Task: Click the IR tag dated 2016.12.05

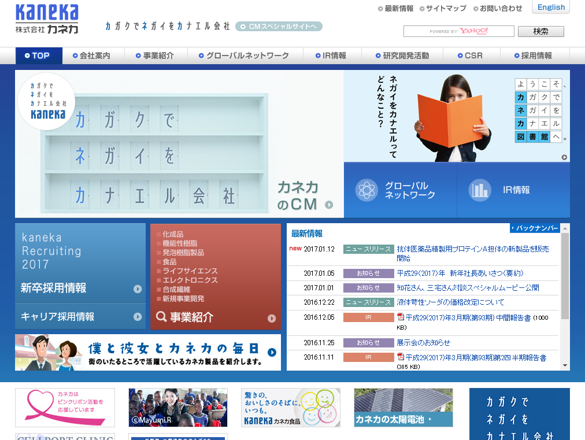Action: click(x=369, y=317)
